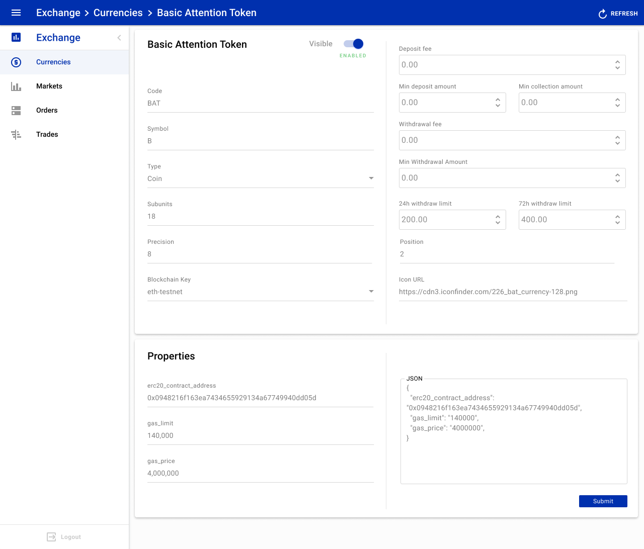
Task: Click the Markets bar chart icon
Action: tap(16, 86)
